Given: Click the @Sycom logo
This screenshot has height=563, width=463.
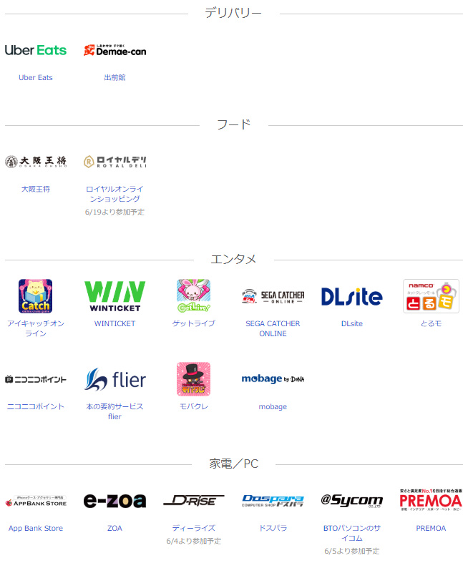Looking at the screenshot, I should [351, 501].
